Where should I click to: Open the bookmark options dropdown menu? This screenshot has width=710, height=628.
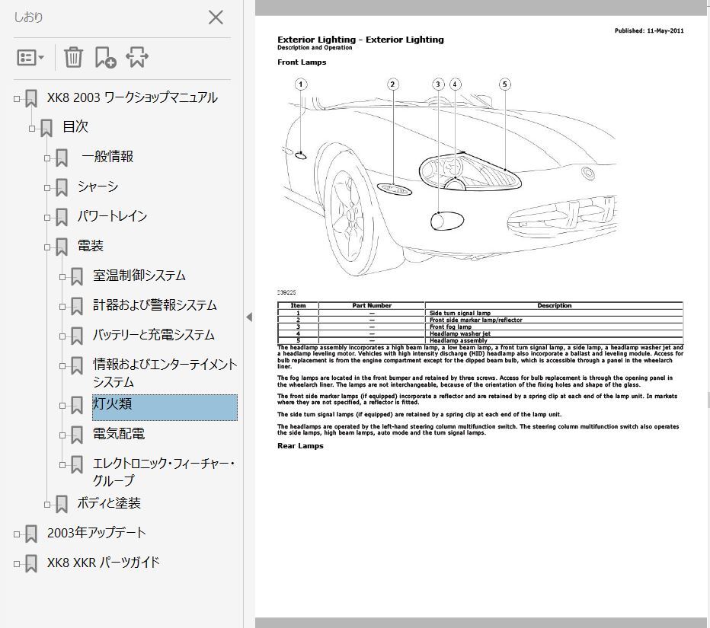[30, 57]
